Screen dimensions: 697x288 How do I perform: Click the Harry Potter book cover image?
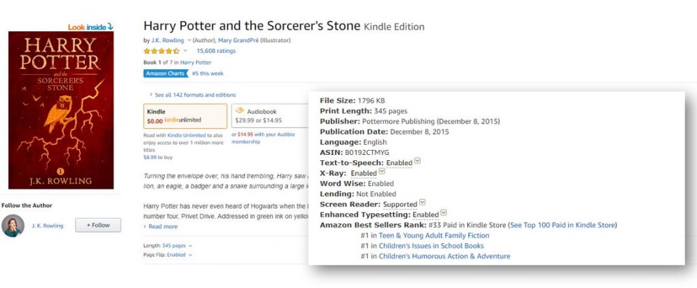coord(61,110)
